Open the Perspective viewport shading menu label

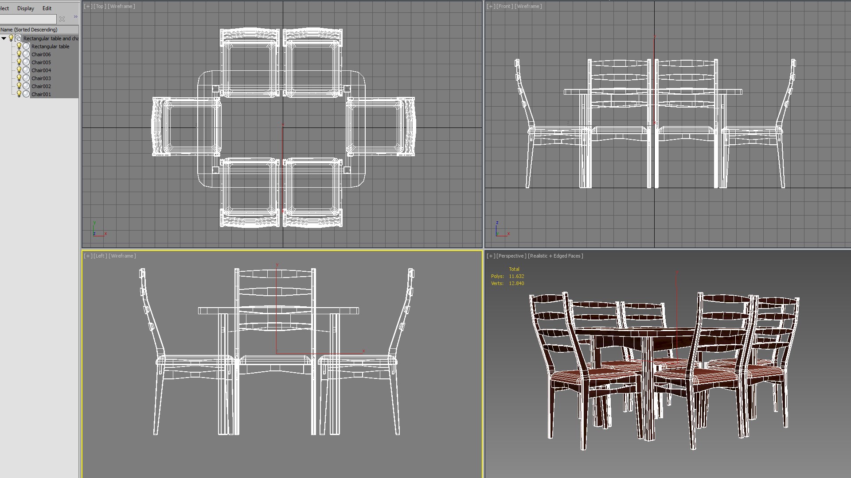[555, 256]
